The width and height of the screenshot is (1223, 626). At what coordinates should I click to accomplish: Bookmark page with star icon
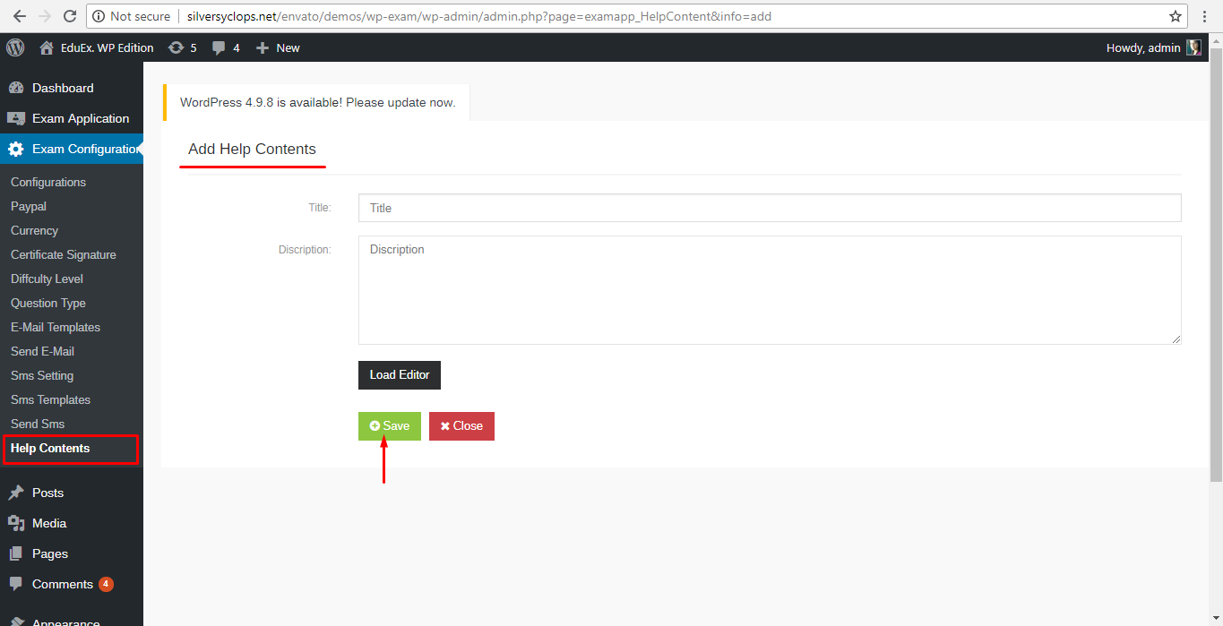1176,16
